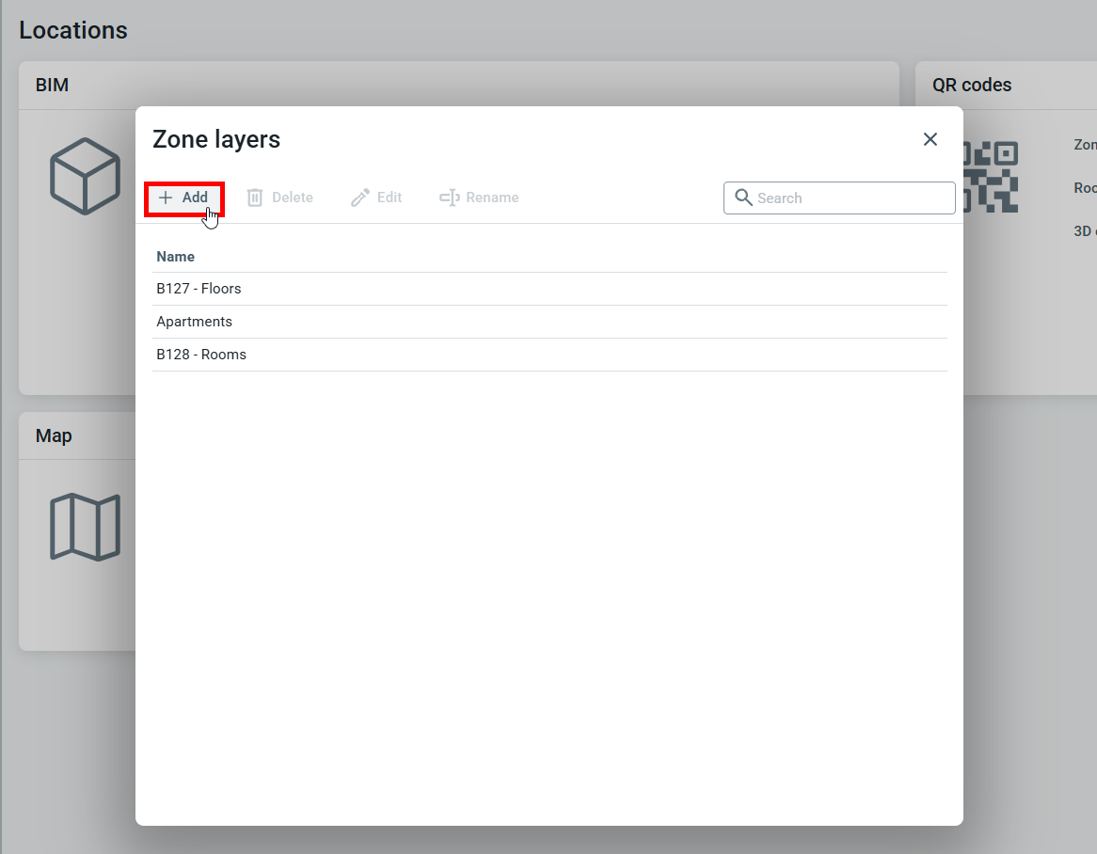The image size is (1097, 854).
Task: Select the B127 - Floors layer
Action: point(199,289)
